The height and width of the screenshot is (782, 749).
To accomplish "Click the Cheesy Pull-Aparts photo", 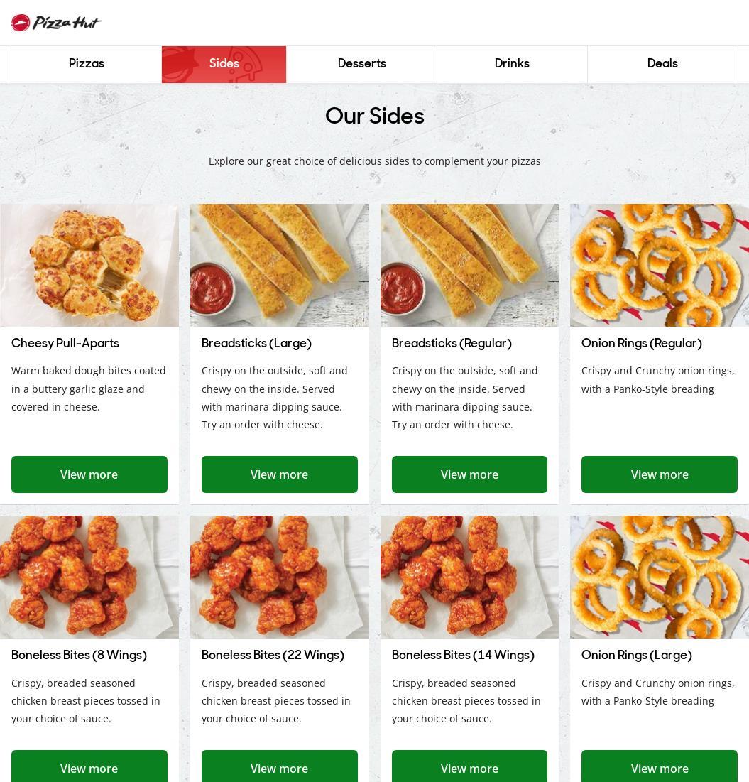I will pos(89,265).
